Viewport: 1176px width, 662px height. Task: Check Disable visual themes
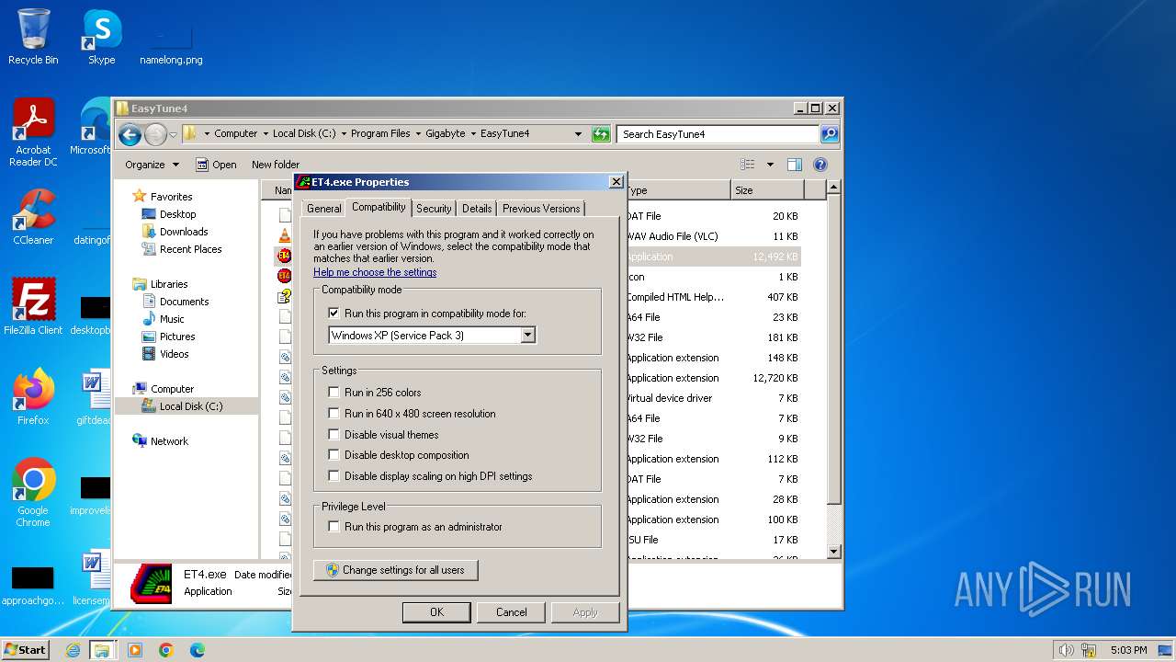tap(334, 435)
